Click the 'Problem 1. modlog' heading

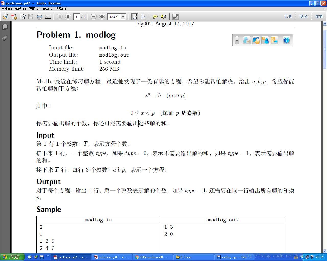76,35
